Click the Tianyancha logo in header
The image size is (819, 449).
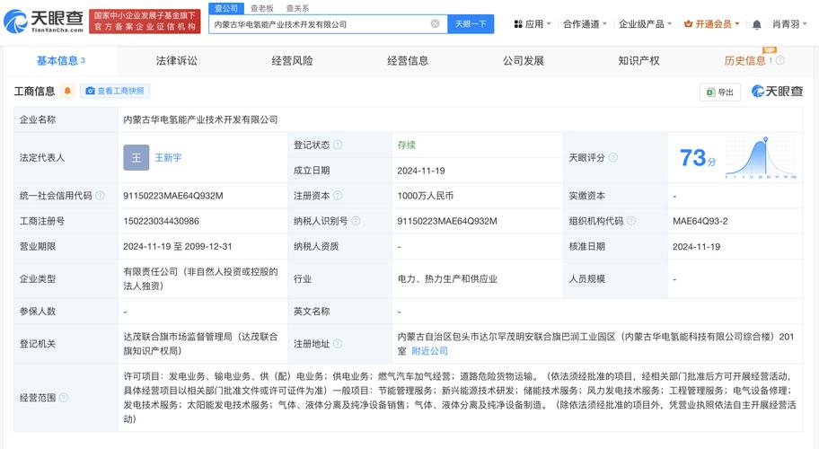(46, 22)
